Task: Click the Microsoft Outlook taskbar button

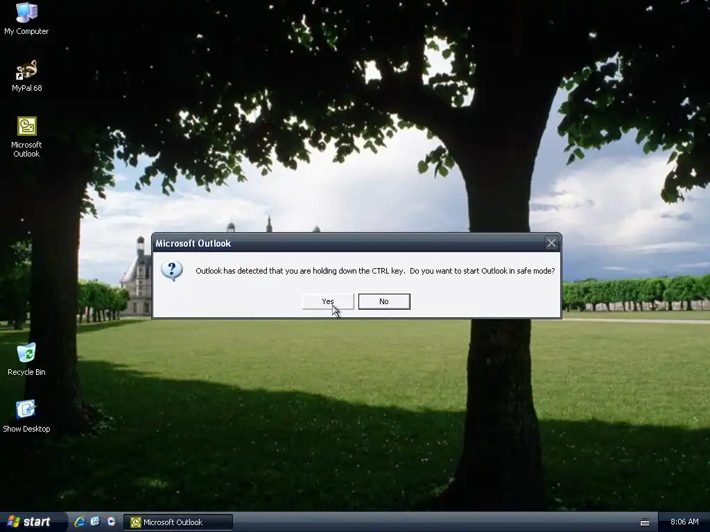Action: tap(178, 522)
